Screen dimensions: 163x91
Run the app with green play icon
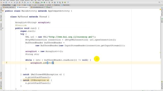(x=42, y=3)
